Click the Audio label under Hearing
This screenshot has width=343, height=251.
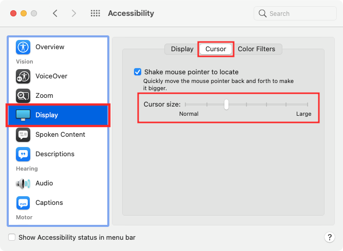44,183
